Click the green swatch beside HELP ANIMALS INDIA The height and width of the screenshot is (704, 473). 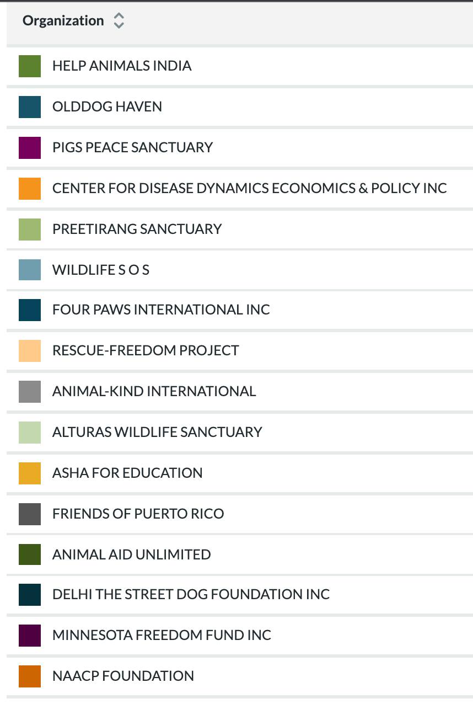(30, 66)
